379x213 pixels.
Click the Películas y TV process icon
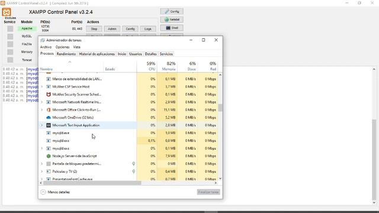[x=49, y=172]
